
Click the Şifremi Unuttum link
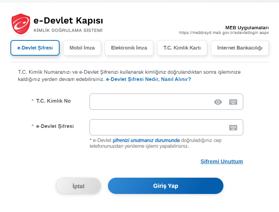point(222,161)
